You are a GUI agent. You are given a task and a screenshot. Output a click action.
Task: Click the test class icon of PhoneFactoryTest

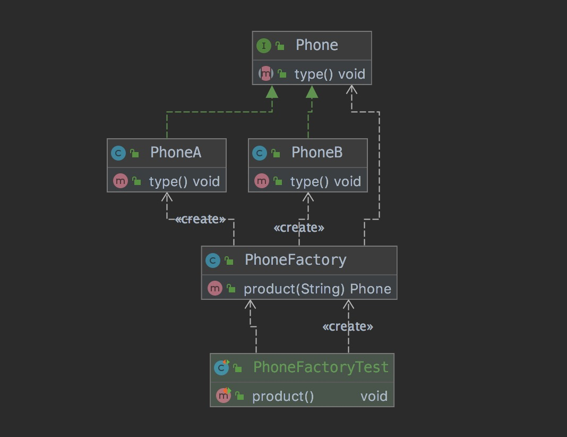221,367
